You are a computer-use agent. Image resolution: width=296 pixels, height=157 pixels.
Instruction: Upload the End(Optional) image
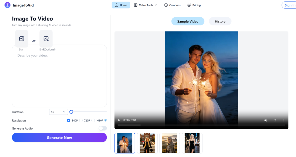tap(46, 39)
